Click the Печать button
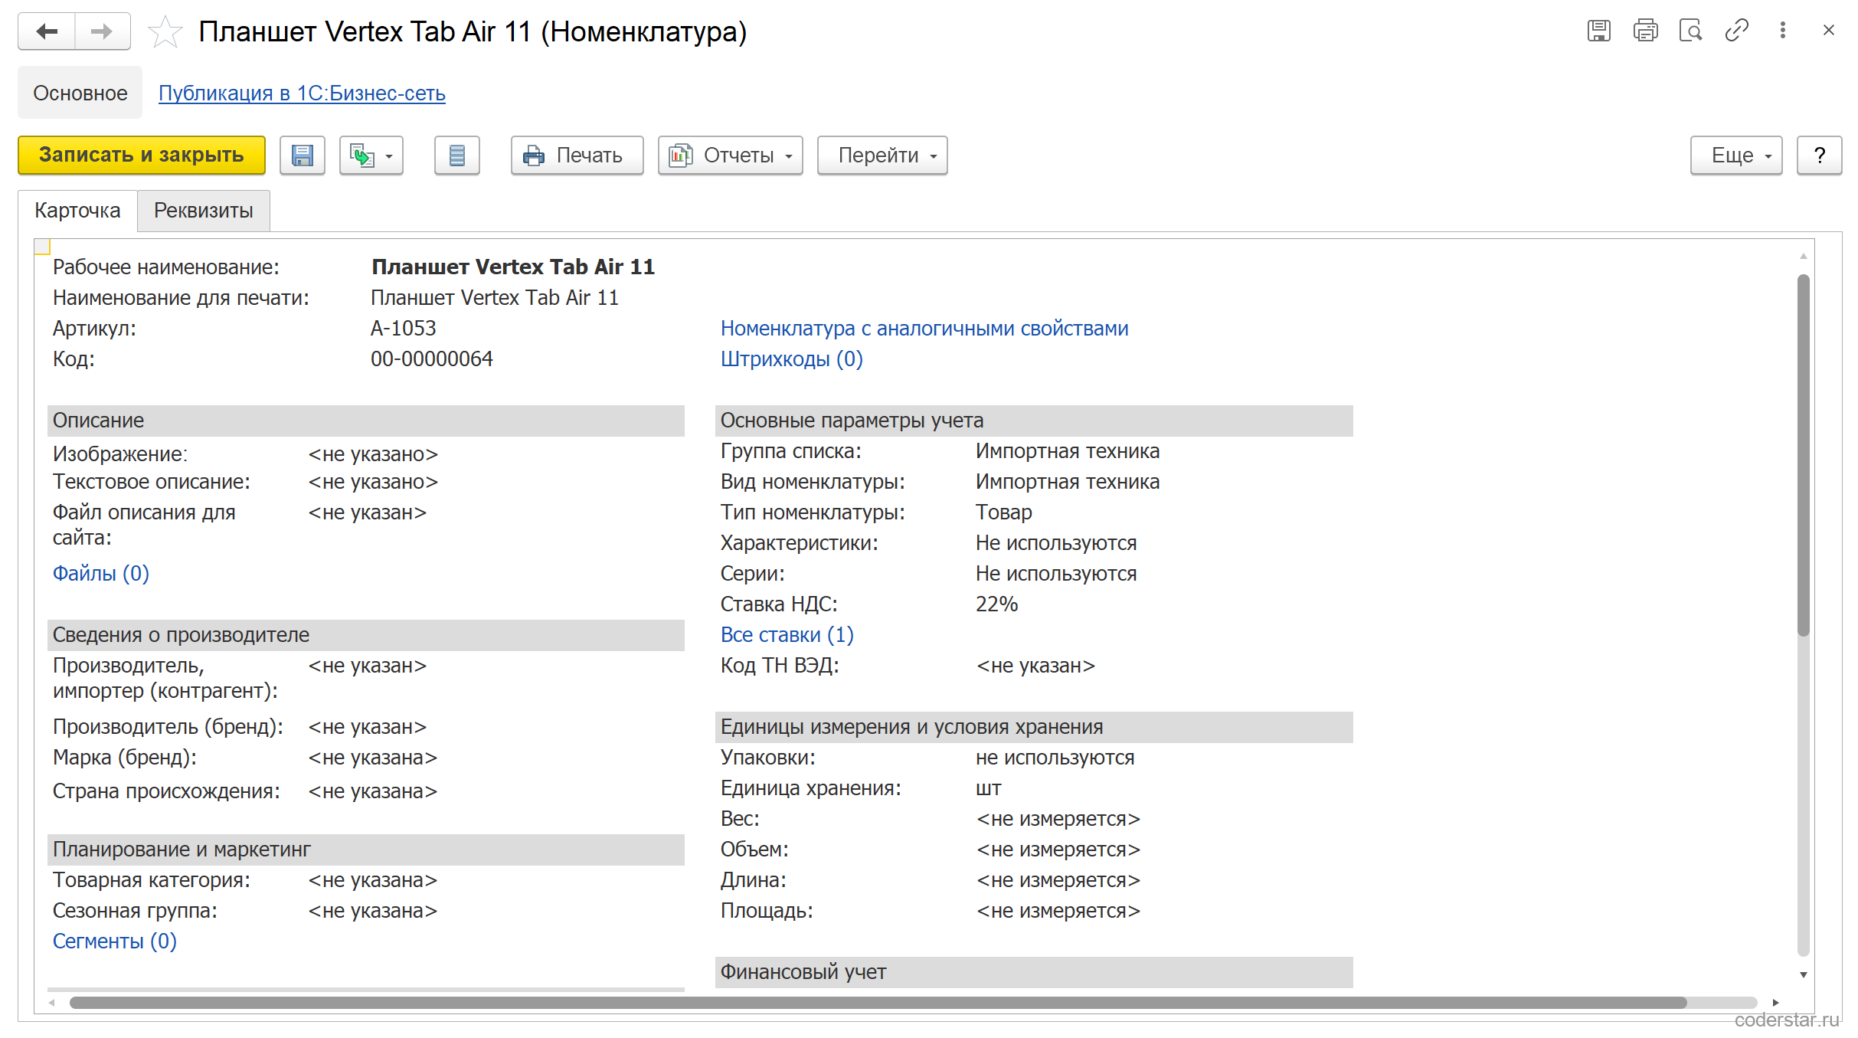1858x1038 pixels. [577, 156]
